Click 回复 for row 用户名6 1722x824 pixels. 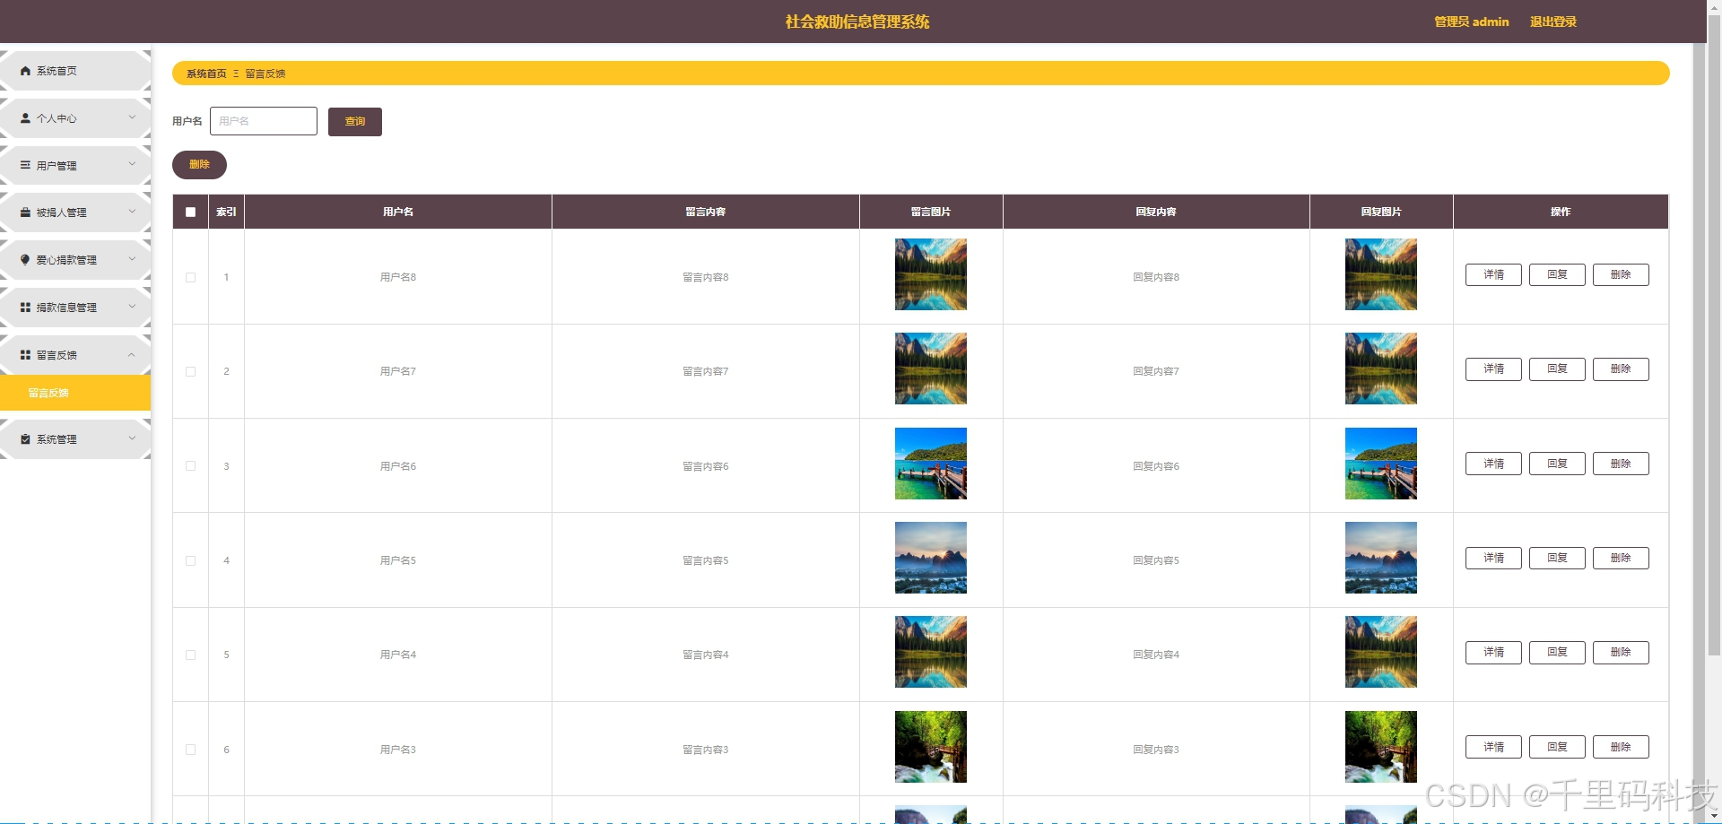(1557, 464)
